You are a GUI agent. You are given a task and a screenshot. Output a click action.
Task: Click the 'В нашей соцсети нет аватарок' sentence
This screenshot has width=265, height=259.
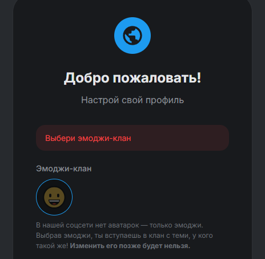[87, 225]
